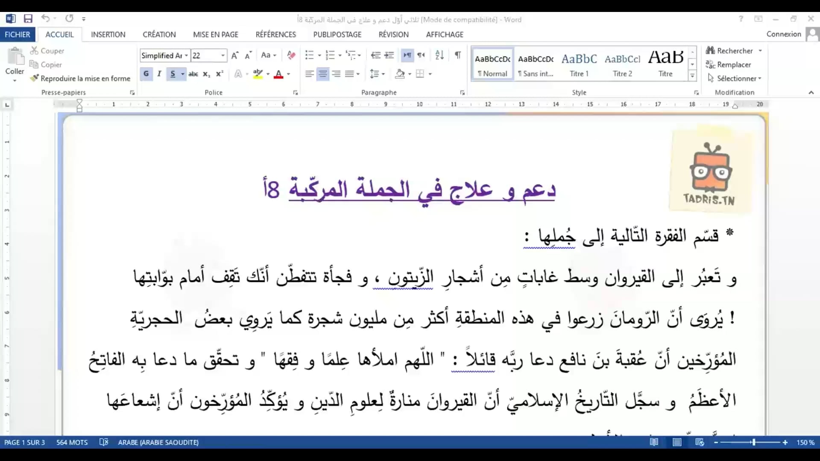Toggle italic formatting button
Screen dimensions: 820x461
click(159, 74)
